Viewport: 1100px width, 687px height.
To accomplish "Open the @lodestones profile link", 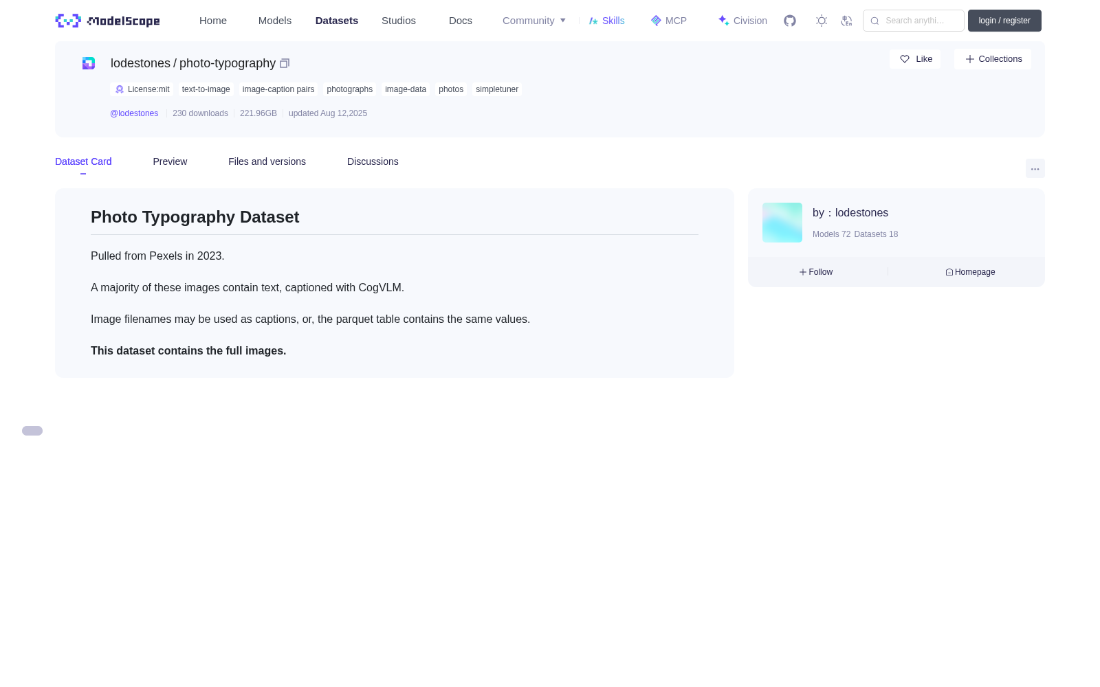I will (x=134, y=113).
